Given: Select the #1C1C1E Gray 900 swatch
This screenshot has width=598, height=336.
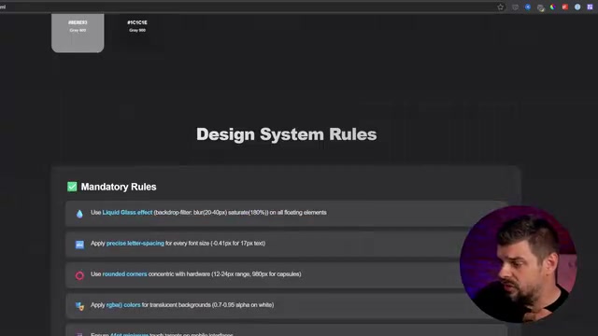Looking at the screenshot, I should click(137, 33).
